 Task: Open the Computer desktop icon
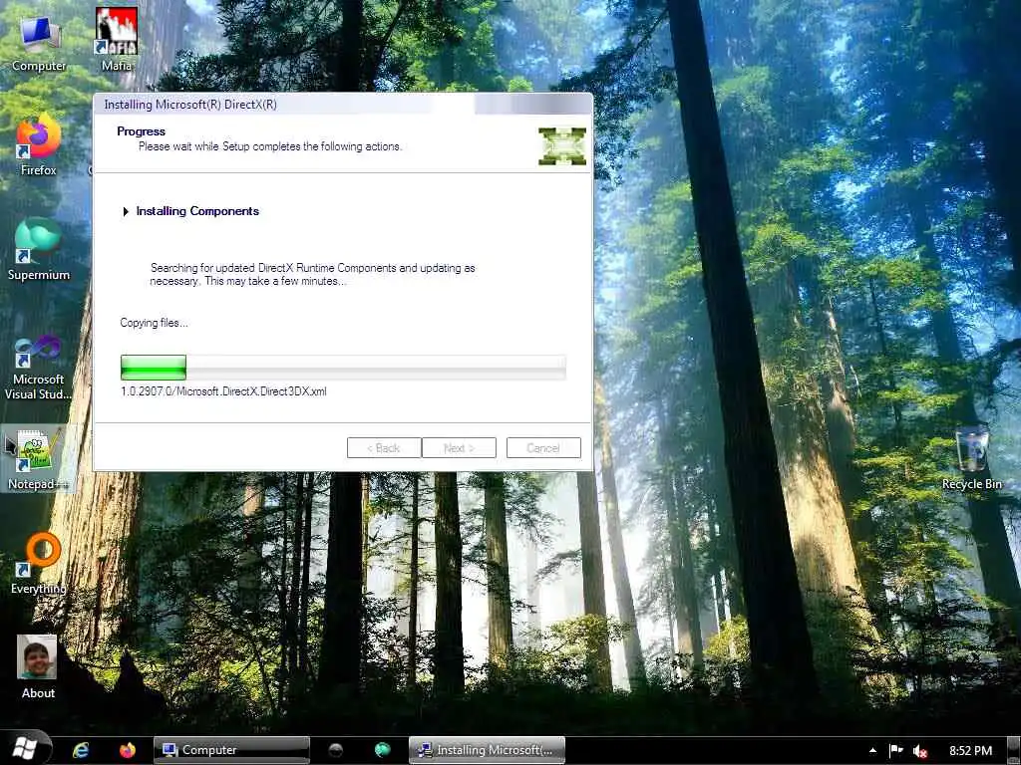(x=39, y=42)
